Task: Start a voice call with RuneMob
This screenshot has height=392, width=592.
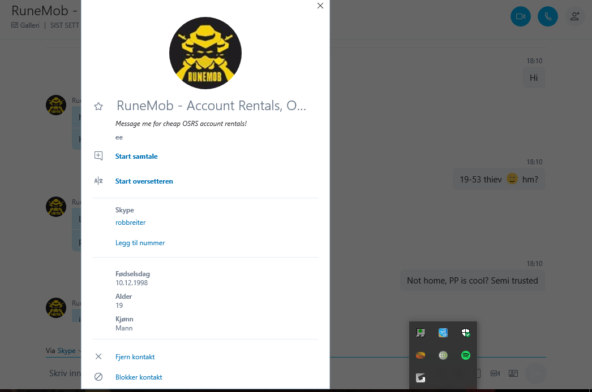Action: (548, 16)
